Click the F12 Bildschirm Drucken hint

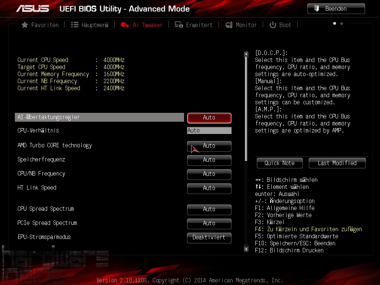[289, 250]
